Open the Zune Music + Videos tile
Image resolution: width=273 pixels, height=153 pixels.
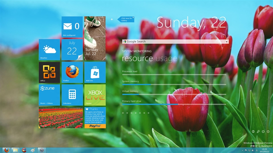coord(49,95)
